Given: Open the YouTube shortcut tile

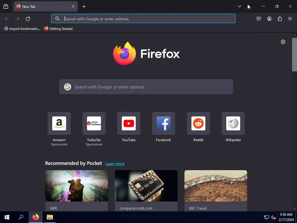Looking at the screenshot, I should pos(129,123).
